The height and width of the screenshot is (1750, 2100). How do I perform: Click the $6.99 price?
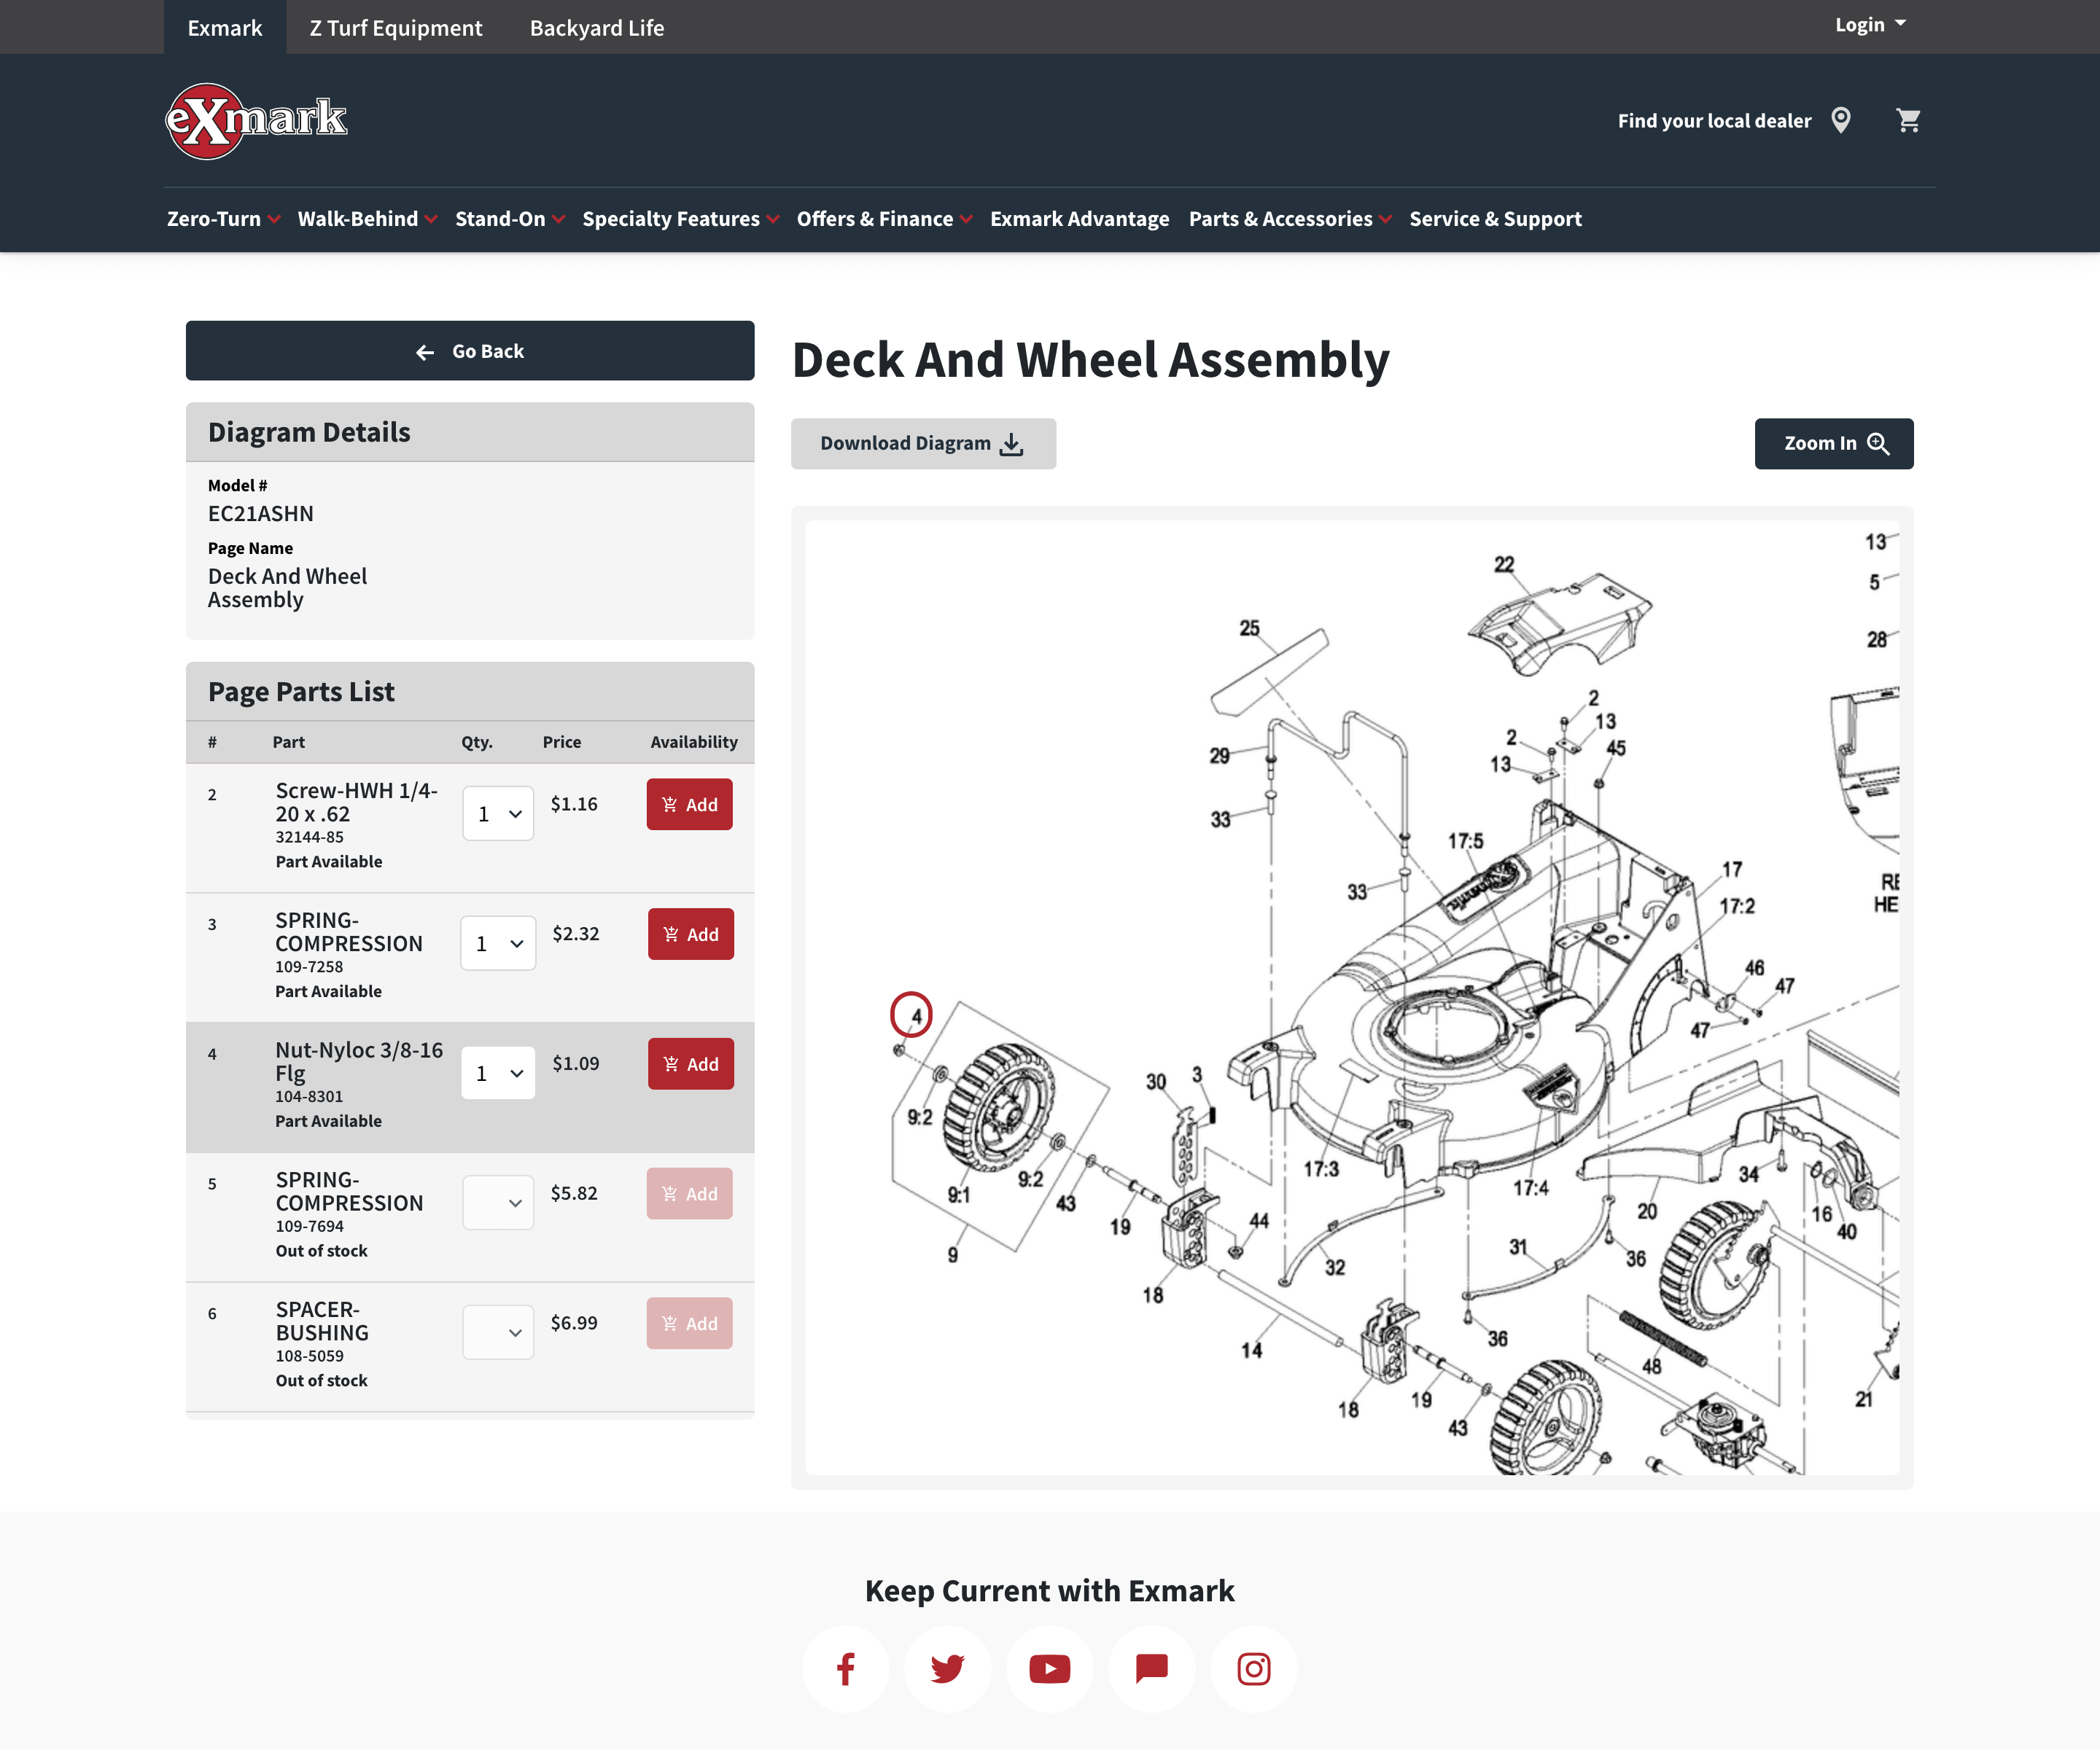574,1323
